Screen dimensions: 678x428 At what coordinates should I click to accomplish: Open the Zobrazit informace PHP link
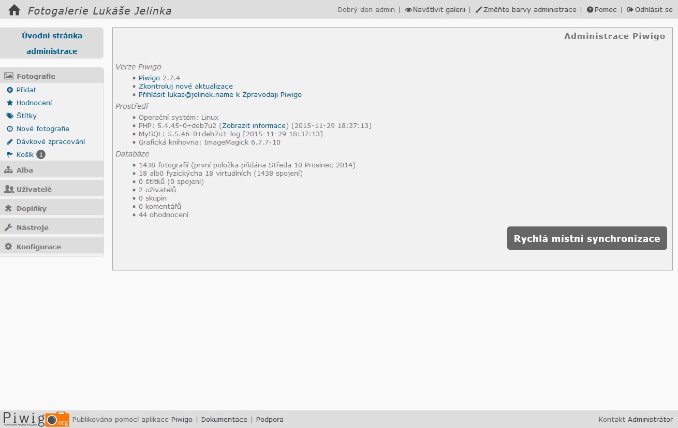254,125
